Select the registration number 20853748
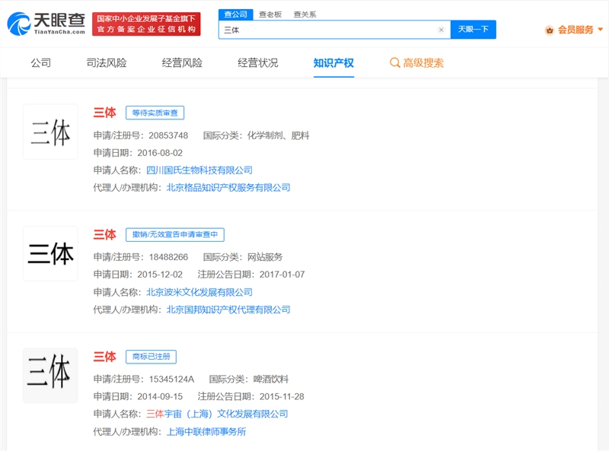 point(168,135)
